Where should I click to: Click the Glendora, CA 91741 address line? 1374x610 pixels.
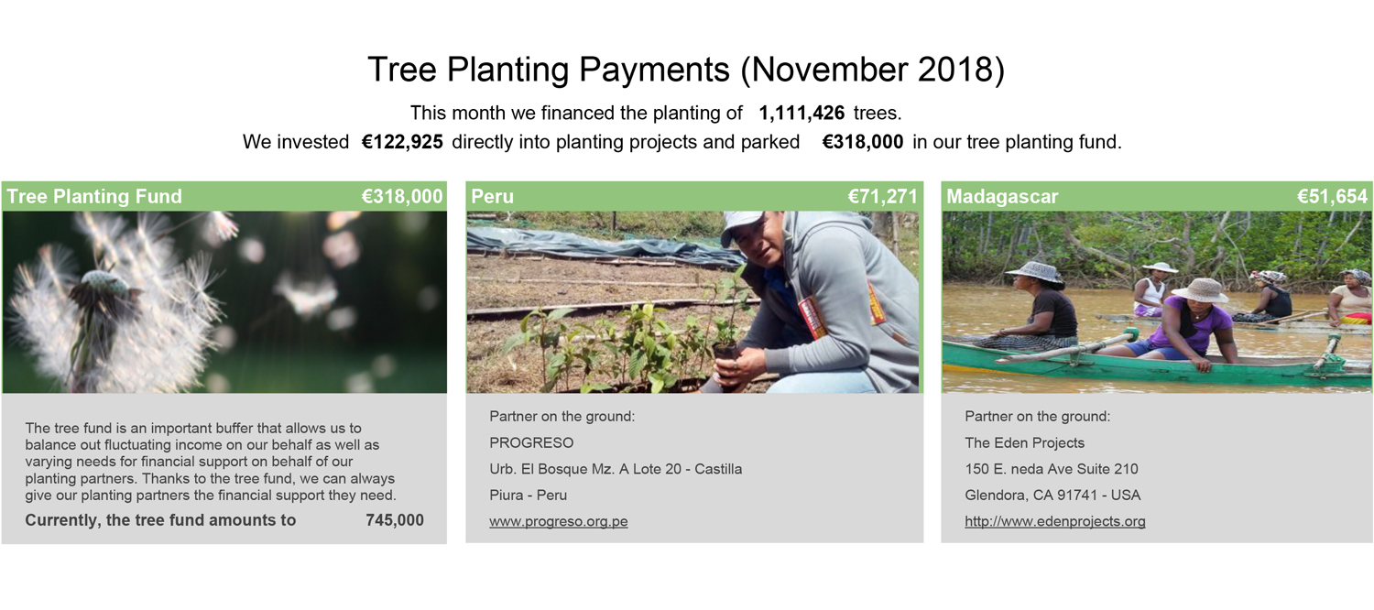(1052, 495)
